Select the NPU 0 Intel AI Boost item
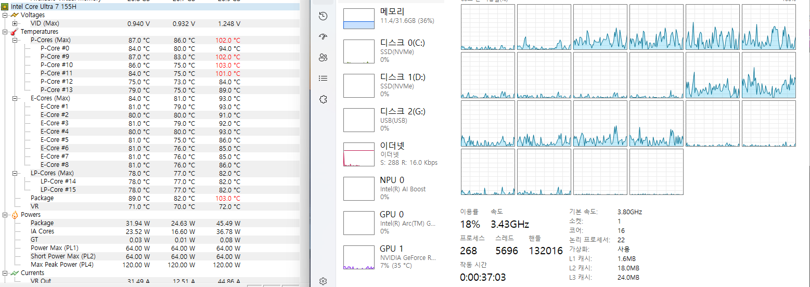810x287 pixels. (x=390, y=188)
